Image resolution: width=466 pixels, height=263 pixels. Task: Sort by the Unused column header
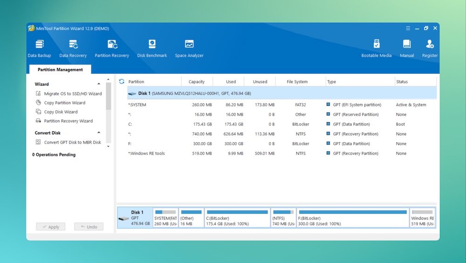point(260,82)
